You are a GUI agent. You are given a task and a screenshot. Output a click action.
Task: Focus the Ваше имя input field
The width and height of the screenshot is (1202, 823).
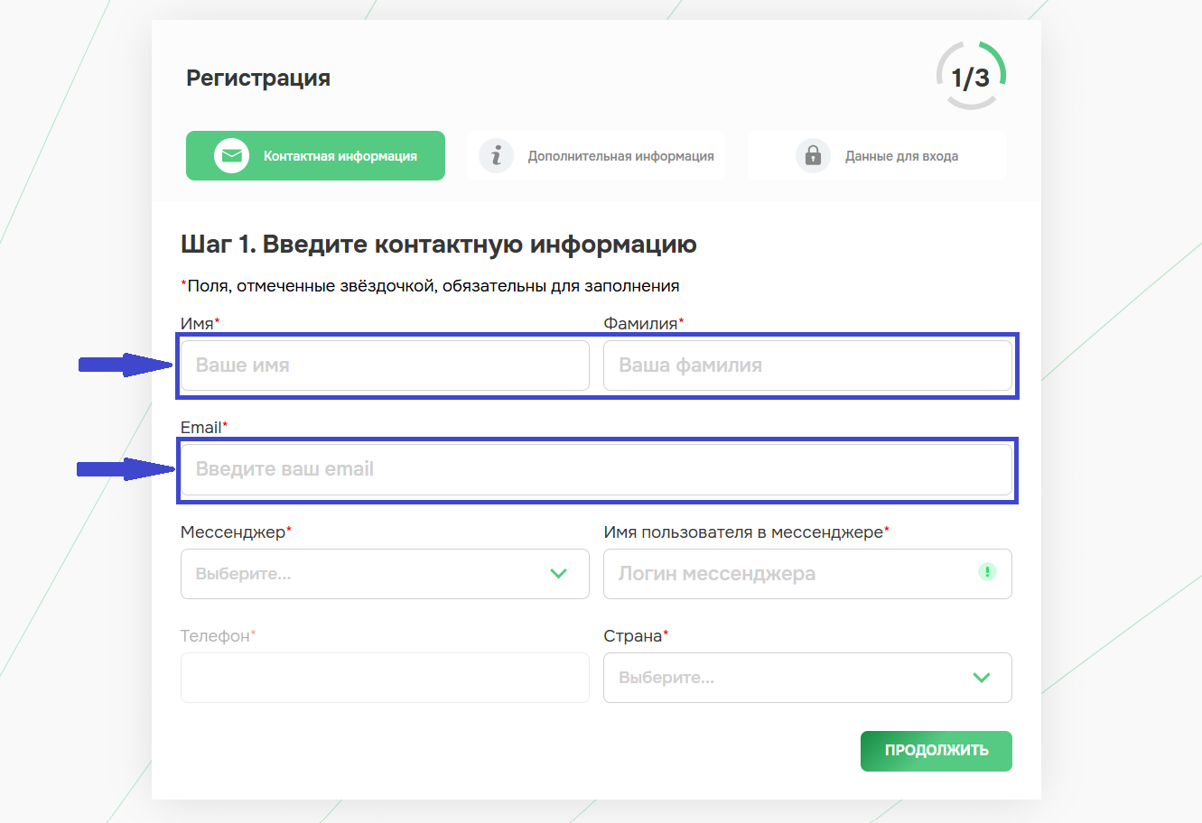click(x=385, y=365)
